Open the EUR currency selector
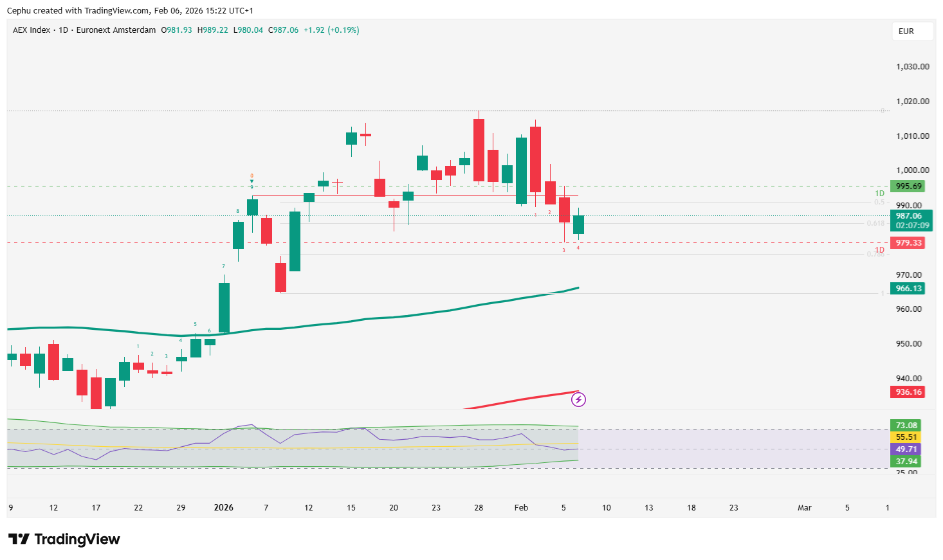The image size is (943, 560). pyautogui.click(x=912, y=30)
